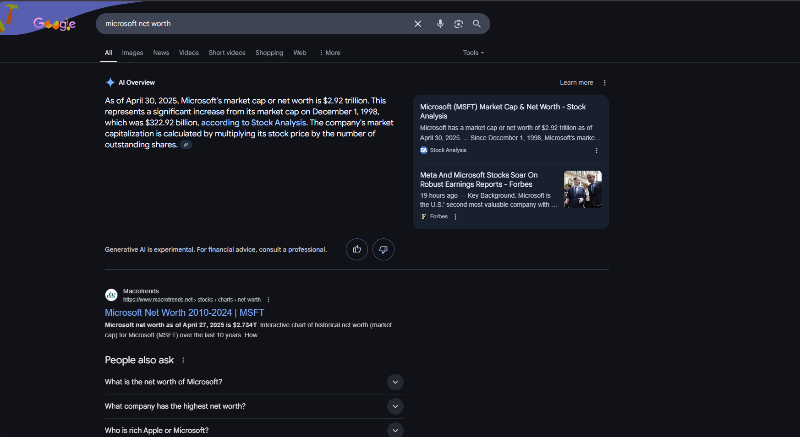Open 'Microsoft (MSFT) Market Cap & Net Worth' source
This screenshot has width=800, height=437.
tap(503, 111)
